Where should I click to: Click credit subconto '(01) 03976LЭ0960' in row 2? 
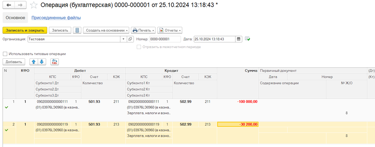[x=149, y=130]
